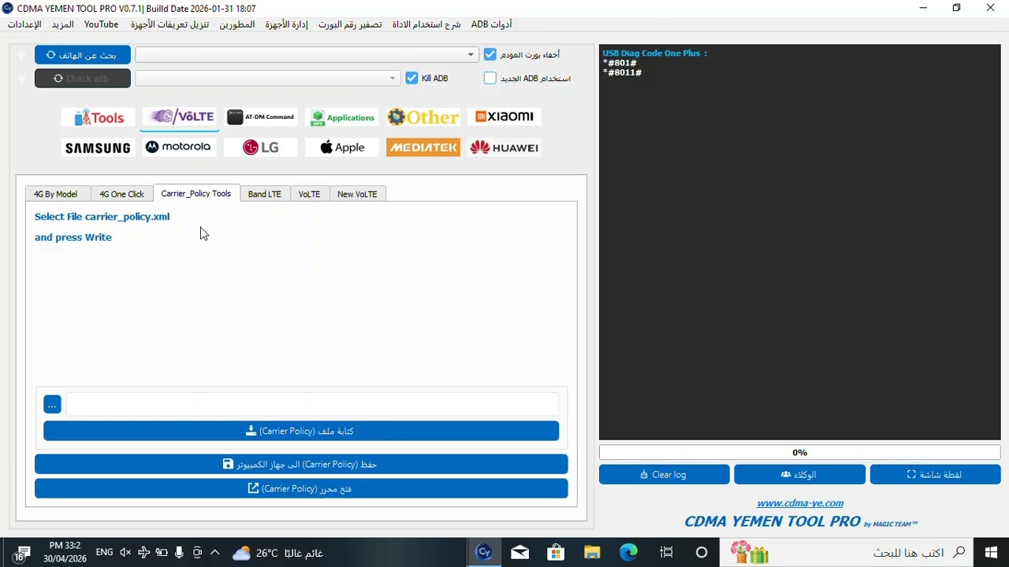Click the write Carrier Policy file button
The height and width of the screenshot is (567, 1009).
301,431
